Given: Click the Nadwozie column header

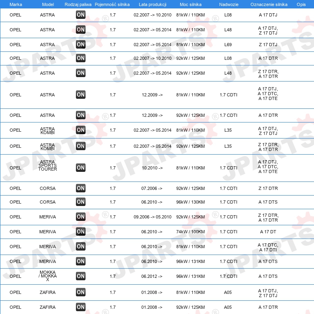Looking at the screenshot, I should point(229,4).
